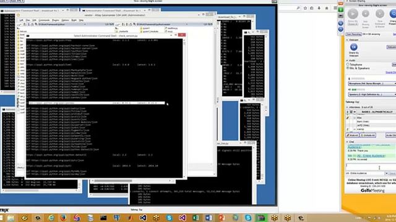Click the highlighted selected line in the console
Viewport: 396px width, 222px height.
(x=97, y=103)
